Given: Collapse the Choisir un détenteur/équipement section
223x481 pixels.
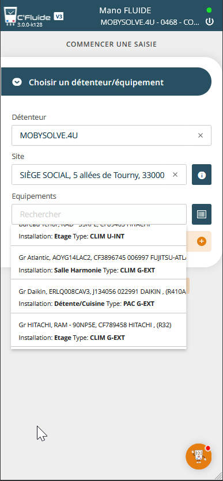Looking at the screenshot, I should 106,82.
